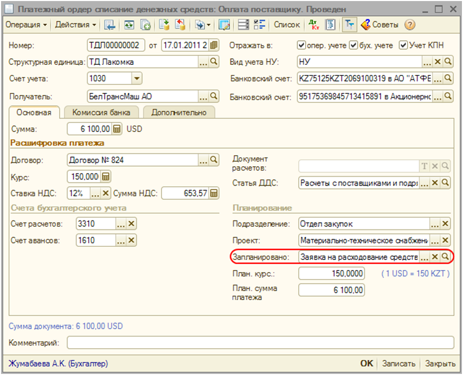Toggle the опер. учете checkbox
463x375 pixels.
click(301, 45)
